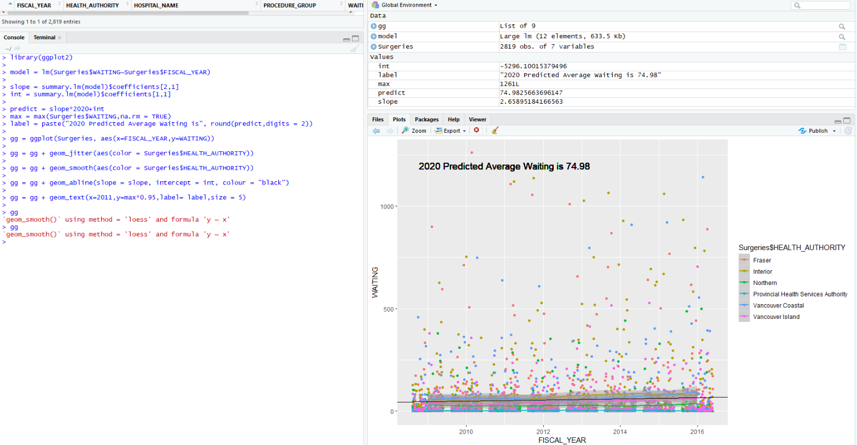The image size is (857, 445).
Task: Click the FISCAL_YEAR axis title
Action: click(562, 440)
